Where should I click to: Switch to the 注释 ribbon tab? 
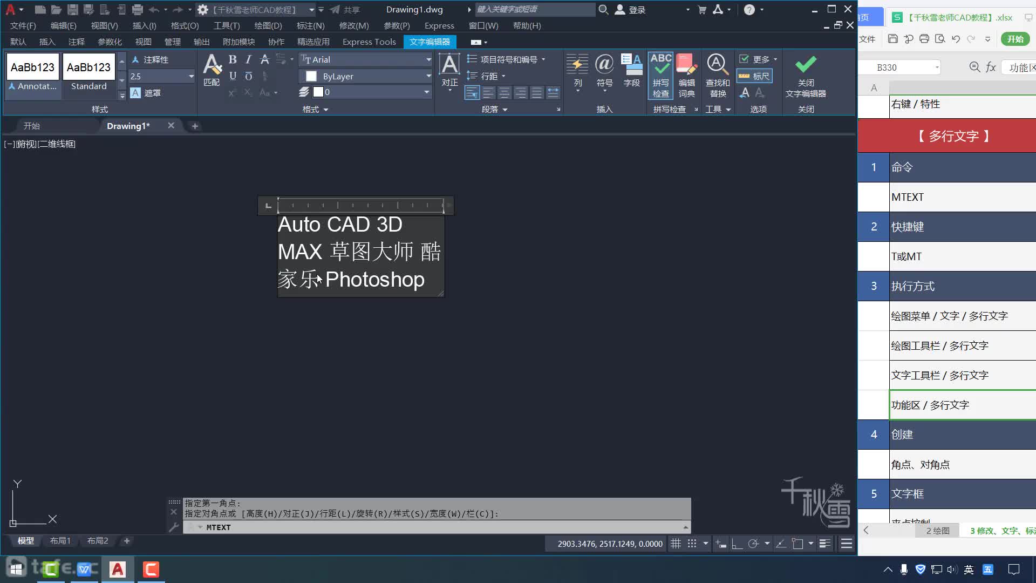(77, 42)
